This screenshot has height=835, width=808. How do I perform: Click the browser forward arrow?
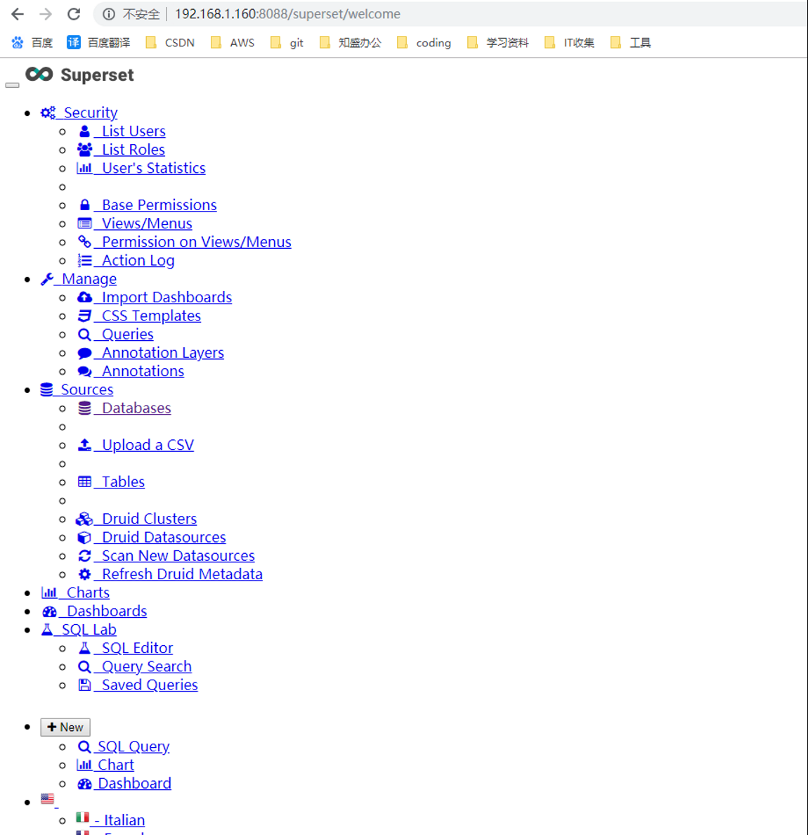point(46,14)
